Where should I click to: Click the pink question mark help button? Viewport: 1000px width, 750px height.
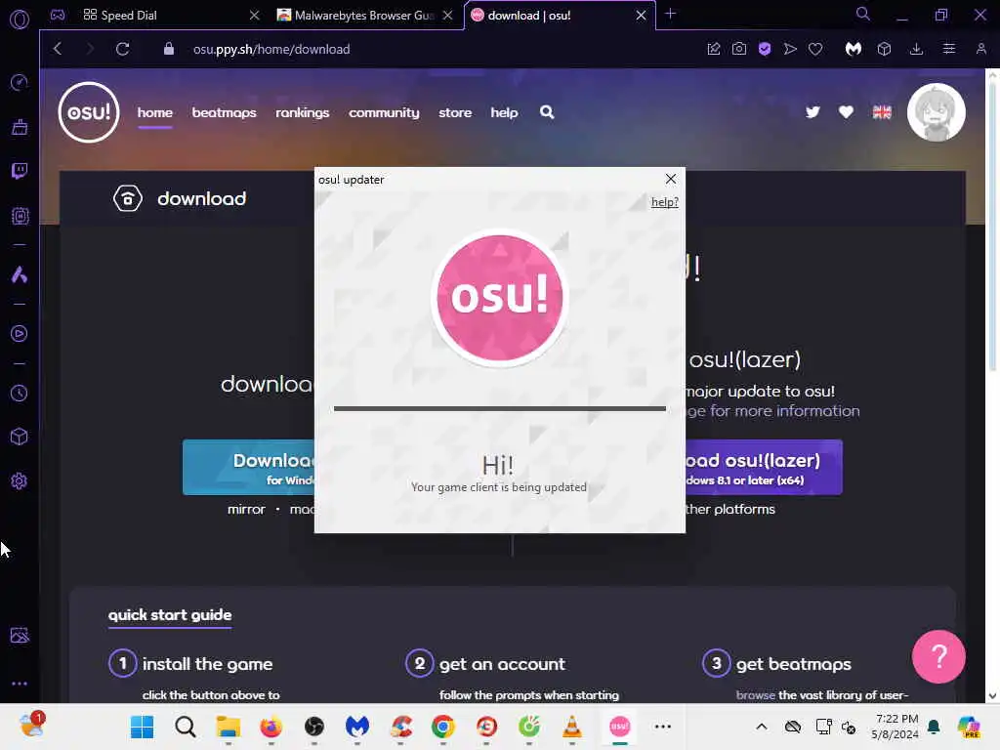click(x=938, y=657)
